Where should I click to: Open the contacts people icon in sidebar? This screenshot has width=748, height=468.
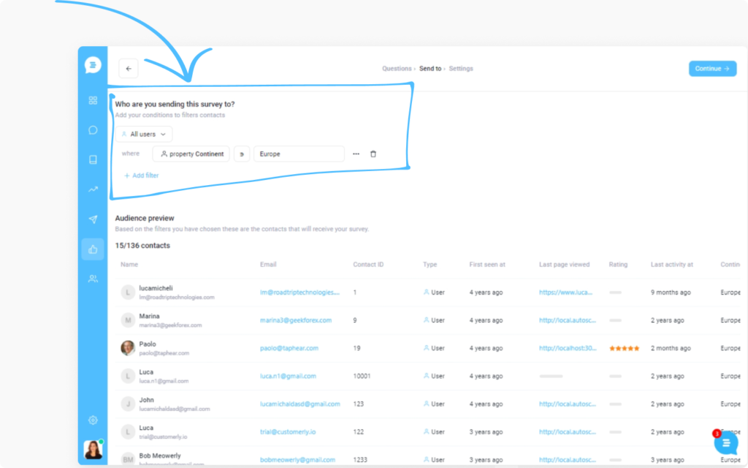pos(93,279)
